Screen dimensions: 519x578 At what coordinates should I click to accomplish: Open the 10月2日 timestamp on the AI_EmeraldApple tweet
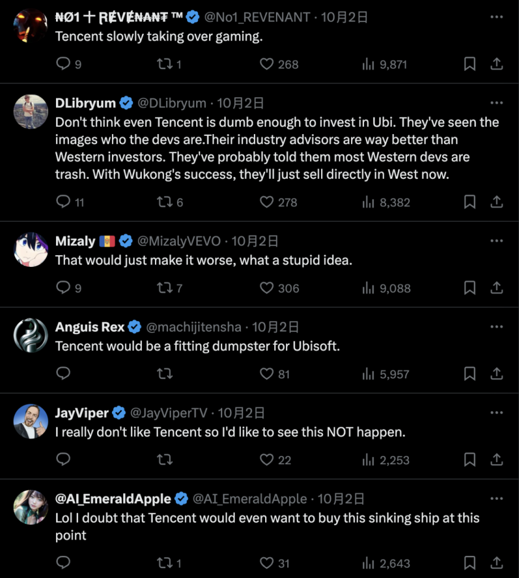(x=341, y=499)
